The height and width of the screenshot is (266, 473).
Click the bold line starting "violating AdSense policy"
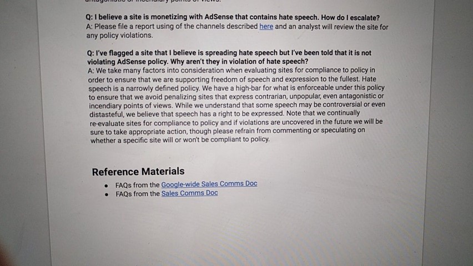coord(198,62)
